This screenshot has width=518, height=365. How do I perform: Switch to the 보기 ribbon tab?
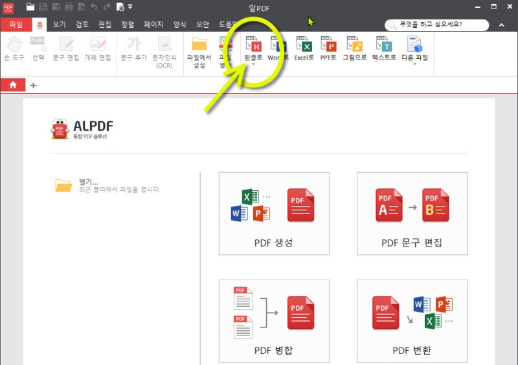[x=60, y=25]
